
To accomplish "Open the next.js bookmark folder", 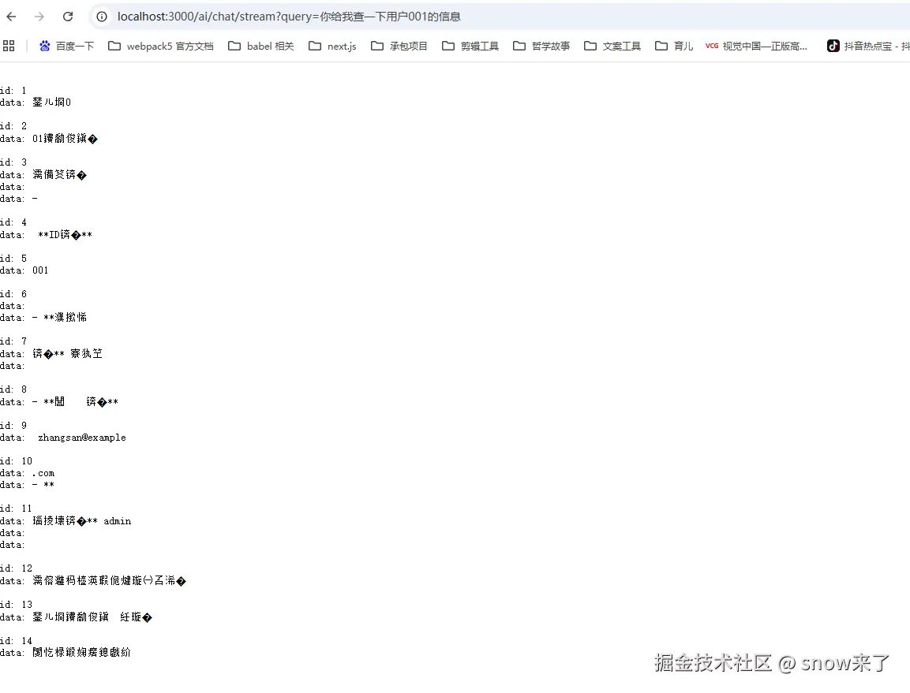I will [x=332, y=46].
